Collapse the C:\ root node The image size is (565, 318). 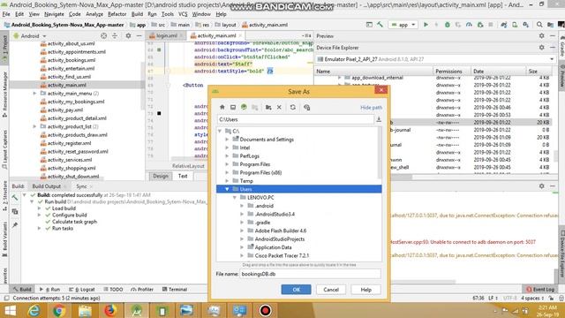pyautogui.click(x=220, y=131)
